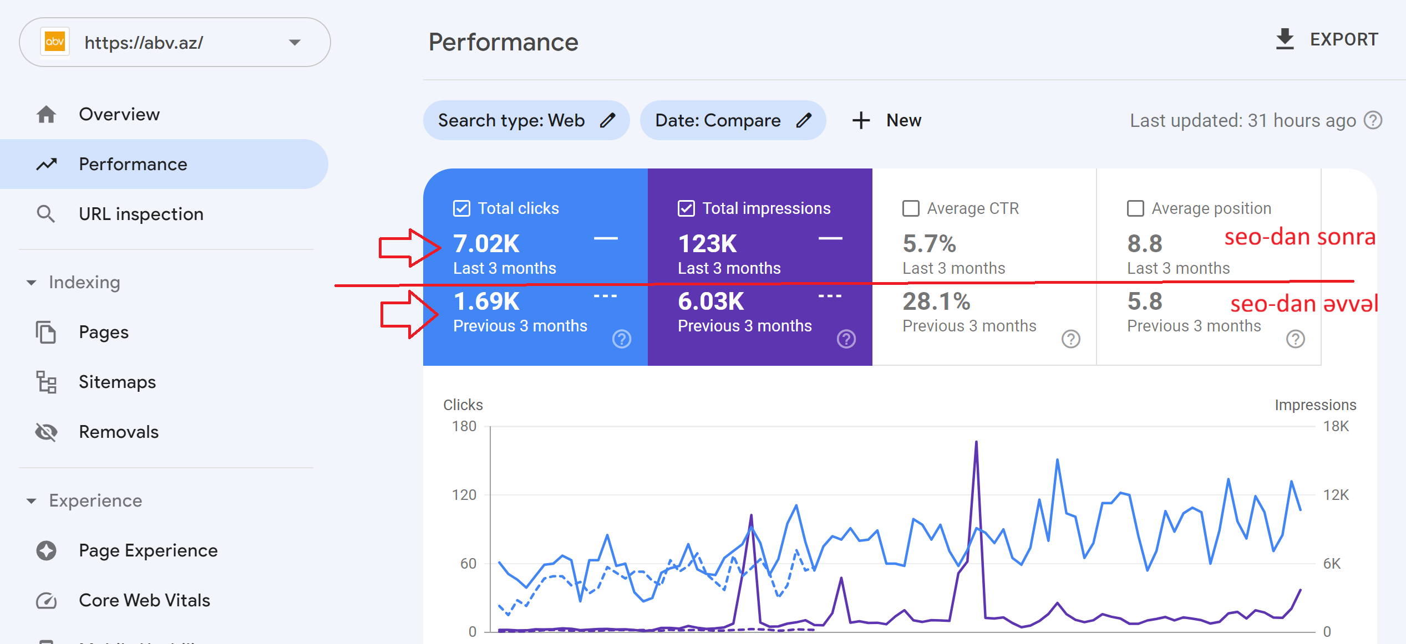Add a New filter

tap(887, 120)
